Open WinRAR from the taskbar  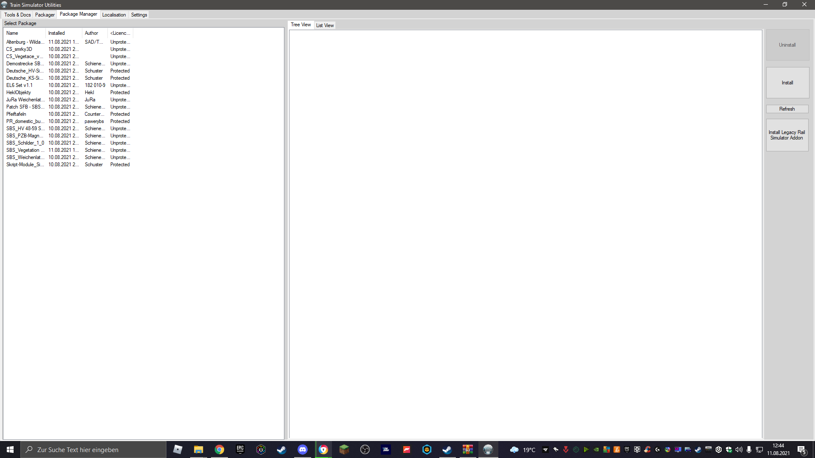[467, 450]
